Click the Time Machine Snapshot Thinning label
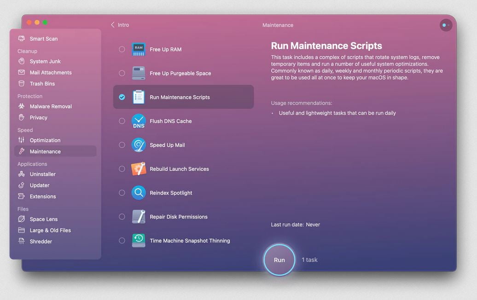 pyautogui.click(x=190, y=241)
